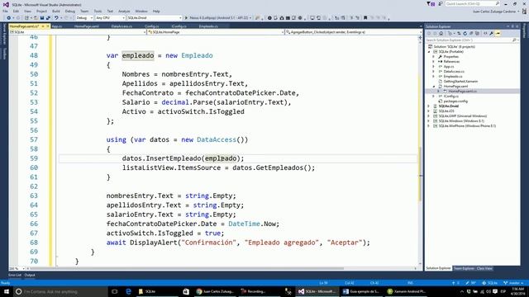Open the Build menu

pos(56,11)
